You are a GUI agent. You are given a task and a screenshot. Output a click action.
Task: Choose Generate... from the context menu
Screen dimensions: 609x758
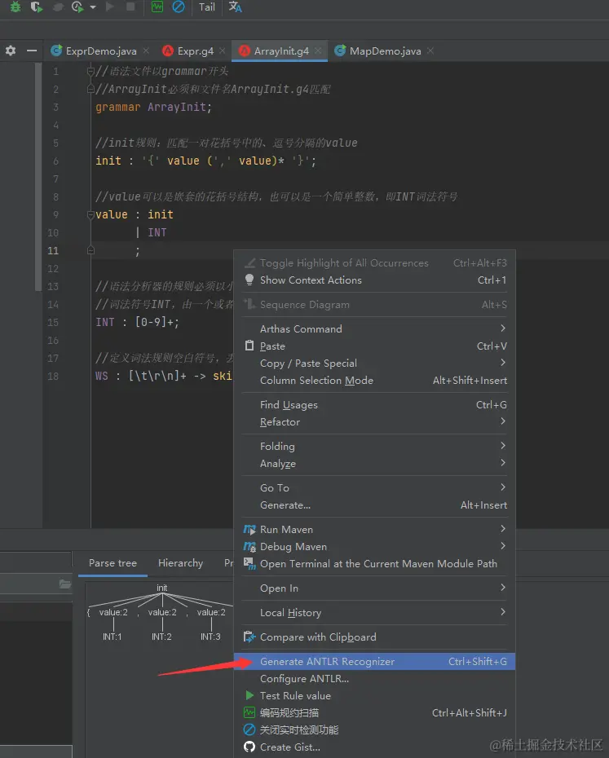point(374,505)
